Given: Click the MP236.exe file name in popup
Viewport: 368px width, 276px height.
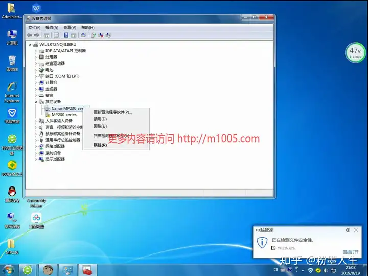Looking at the screenshot, I should (286, 248).
